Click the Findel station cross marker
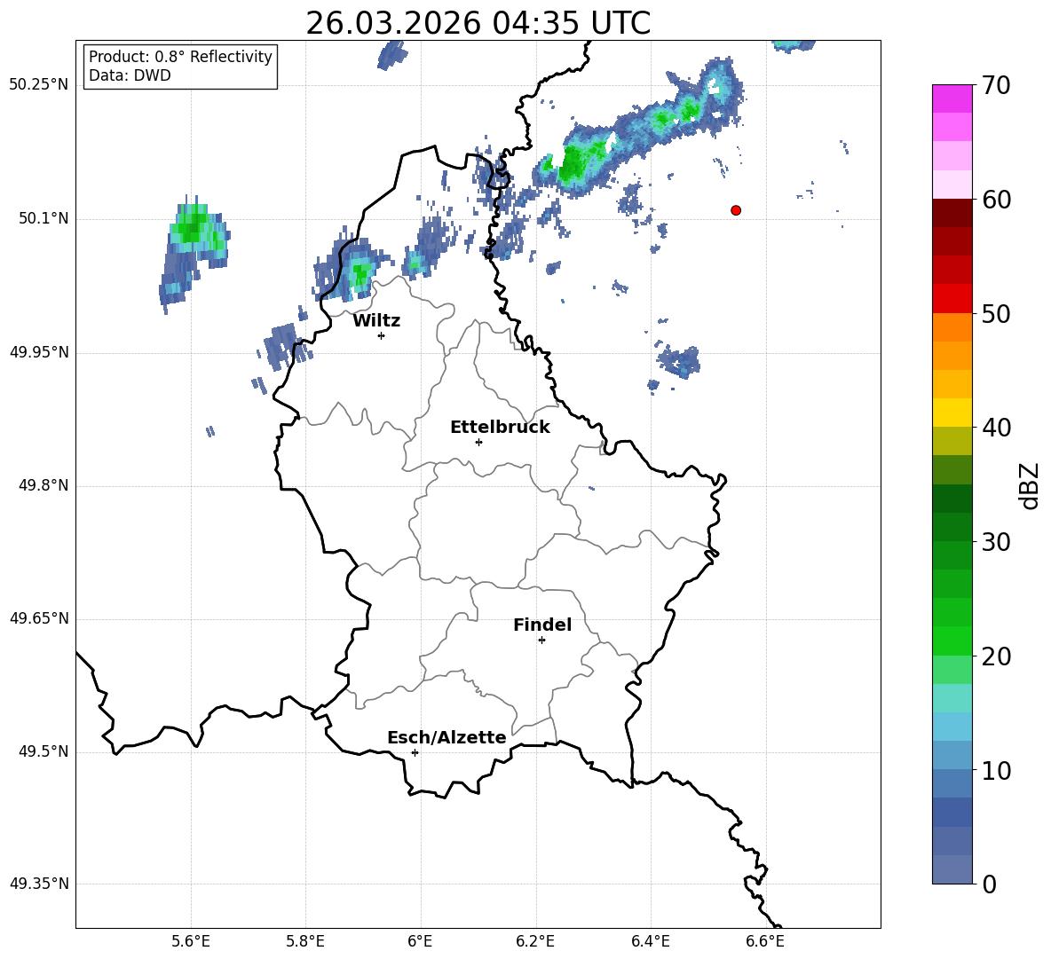 (541, 641)
